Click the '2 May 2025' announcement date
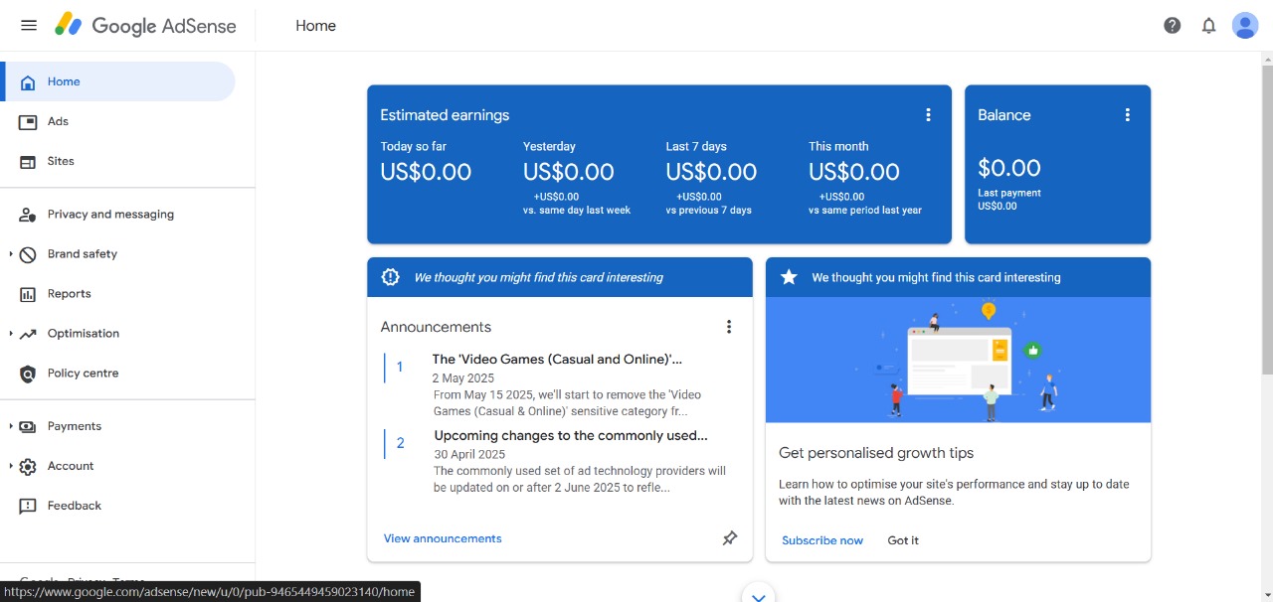This screenshot has width=1273, height=602. click(462, 378)
